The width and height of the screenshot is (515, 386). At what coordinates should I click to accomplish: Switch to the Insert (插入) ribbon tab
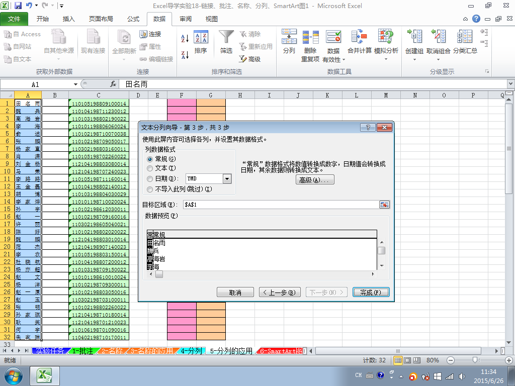pyautogui.click(x=68, y=19)
